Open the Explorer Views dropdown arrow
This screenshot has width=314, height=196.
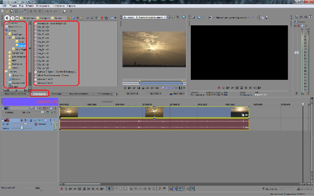click(115, 18)
